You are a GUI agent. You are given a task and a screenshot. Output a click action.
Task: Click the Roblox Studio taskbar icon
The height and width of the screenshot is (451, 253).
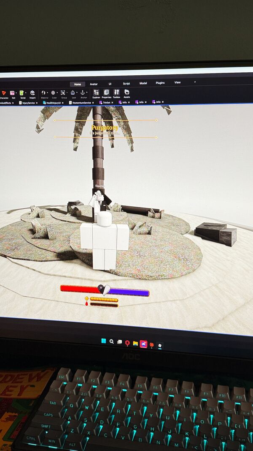pyautogui.click(x=160, y=345)
